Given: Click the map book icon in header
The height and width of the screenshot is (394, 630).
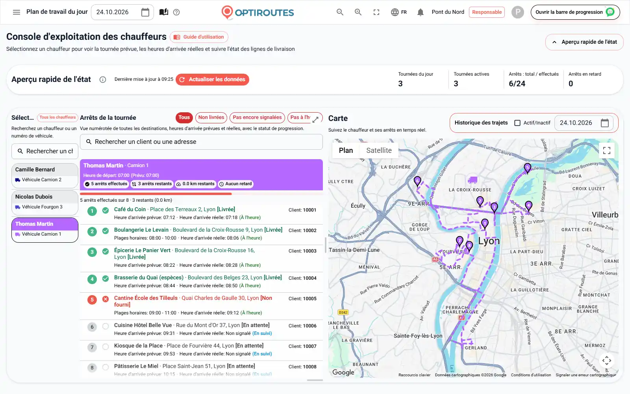Looking at the screenshot, I should point(164,12).
